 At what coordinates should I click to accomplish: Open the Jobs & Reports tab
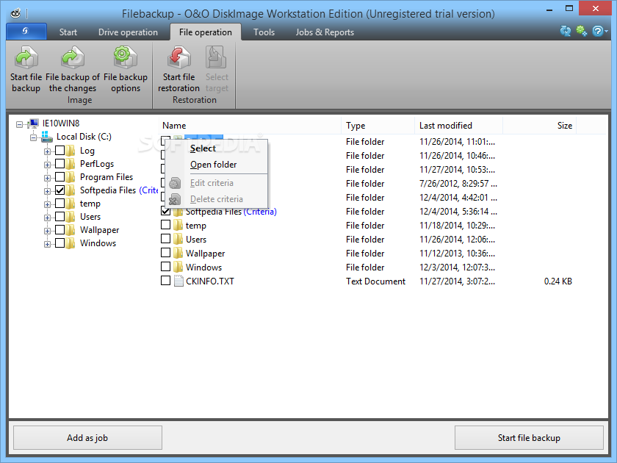(325, 32)
